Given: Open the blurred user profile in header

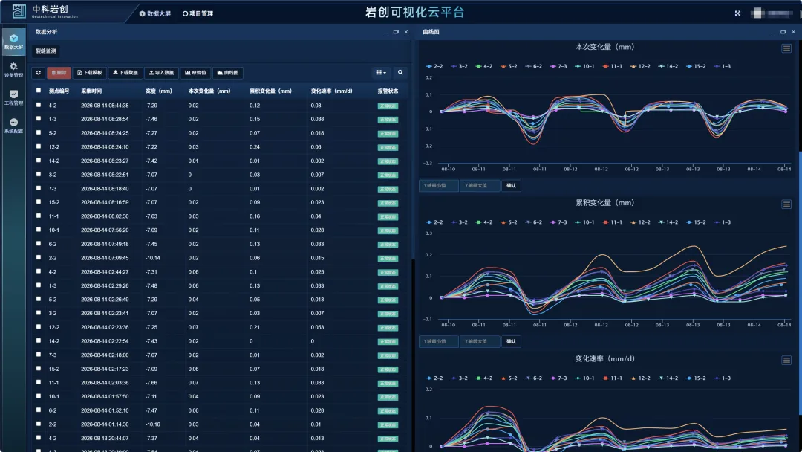Looking at the screenshot, I should pos(773,13).
